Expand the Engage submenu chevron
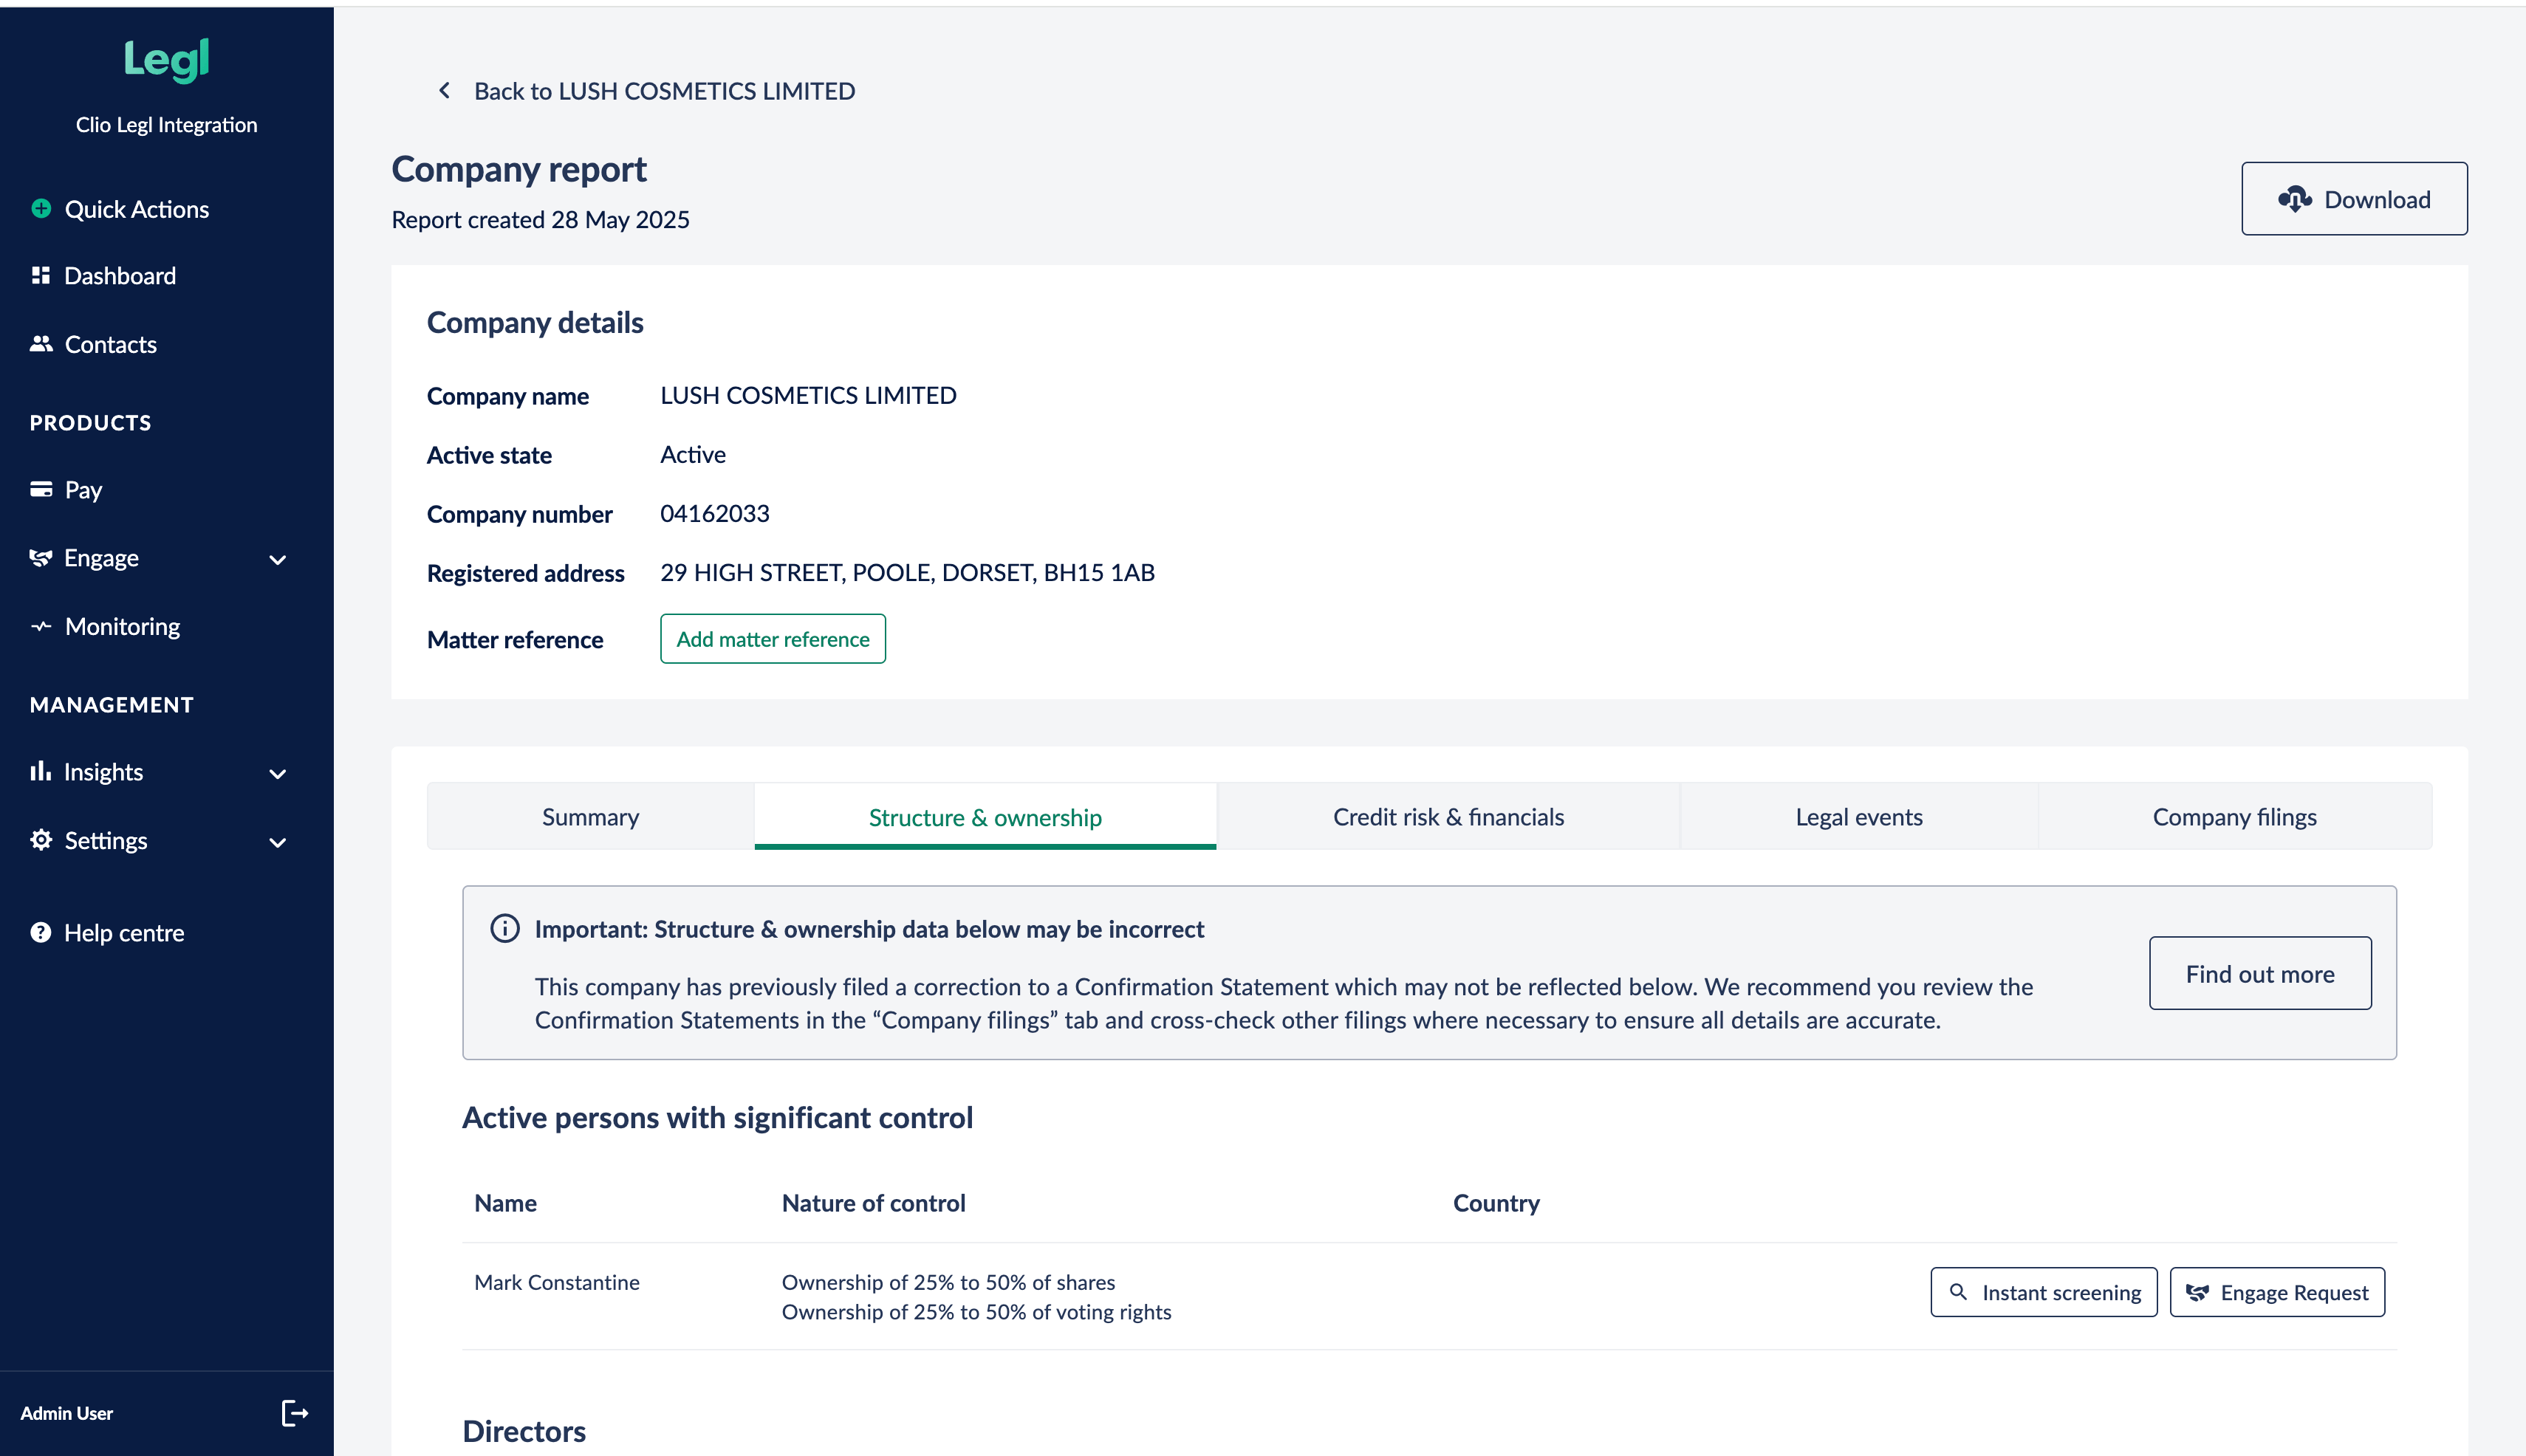Image resolution: width=2526 pixels, height=1456 pixels. click(x=278, y=559)
